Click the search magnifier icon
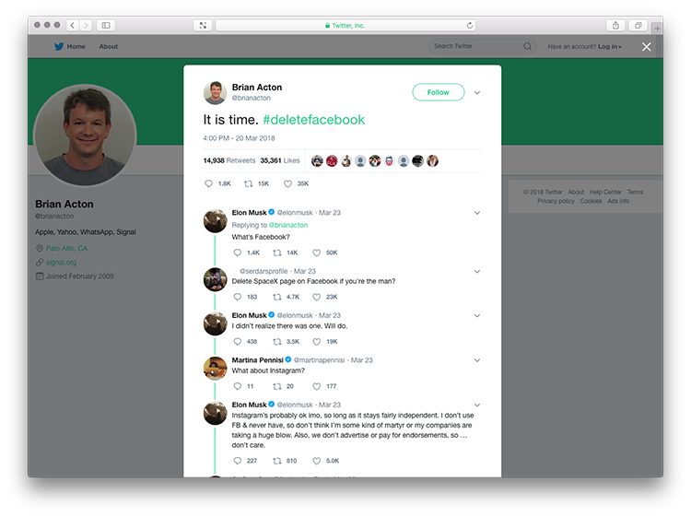Viewport: 691px width, 517px height. pos(528,46)
